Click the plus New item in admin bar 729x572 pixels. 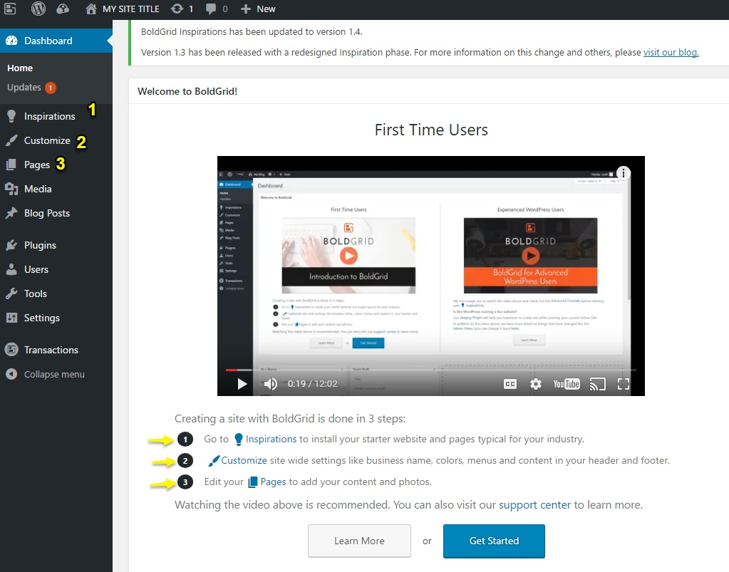tap(258, 9)
